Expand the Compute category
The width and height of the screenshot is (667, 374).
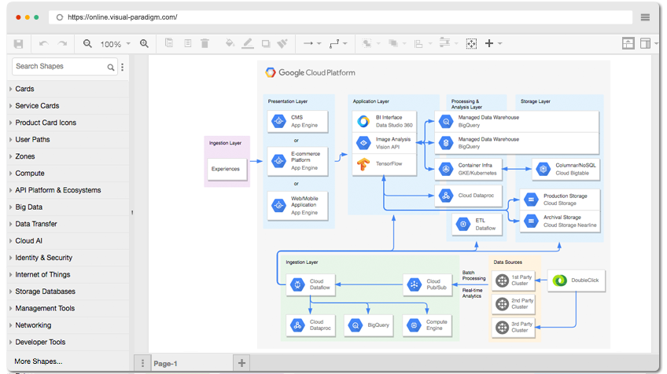(x=68, y=174)
